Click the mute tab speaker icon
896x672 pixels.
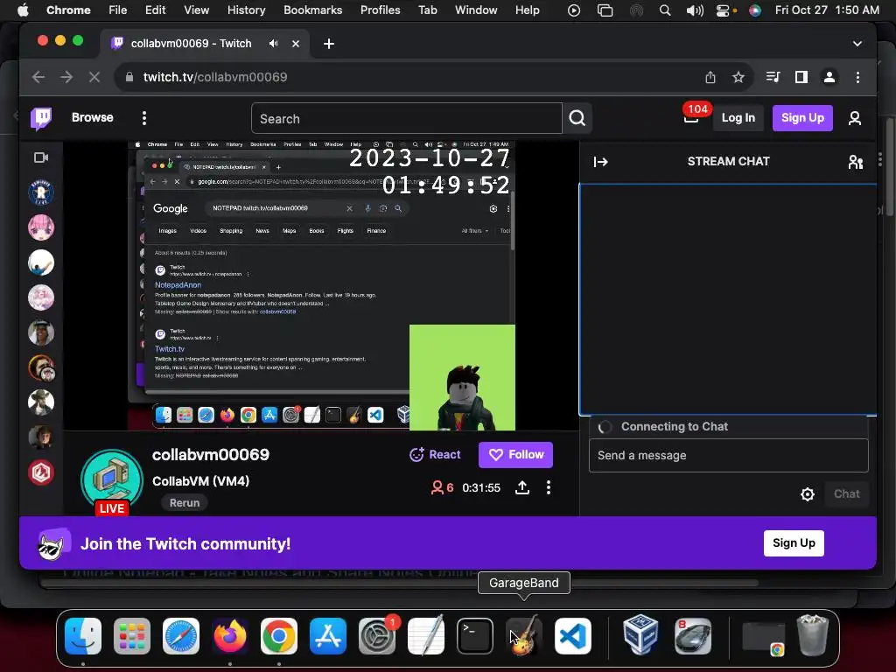(274, 44)
